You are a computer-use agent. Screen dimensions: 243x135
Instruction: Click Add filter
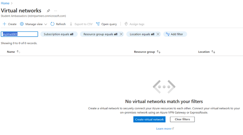click(175, 34)
